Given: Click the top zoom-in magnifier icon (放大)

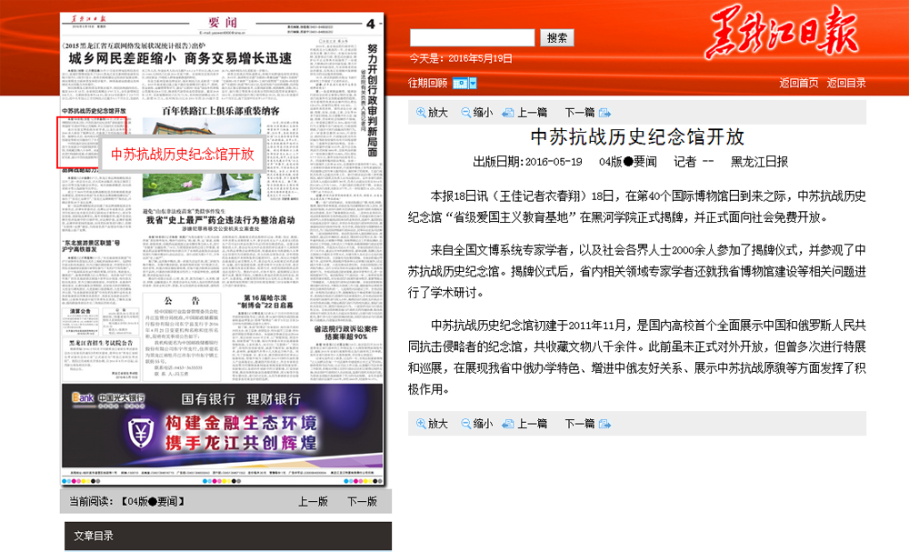Looking at the screenshot, I should 422,113.
